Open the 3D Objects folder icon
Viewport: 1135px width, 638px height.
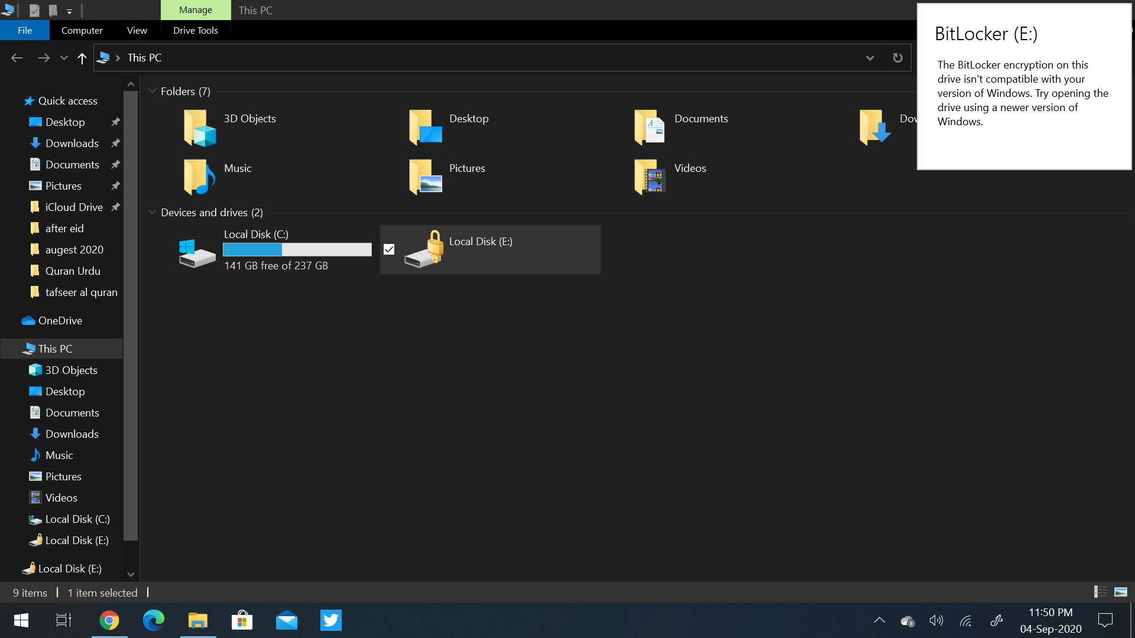coord(199,128)
